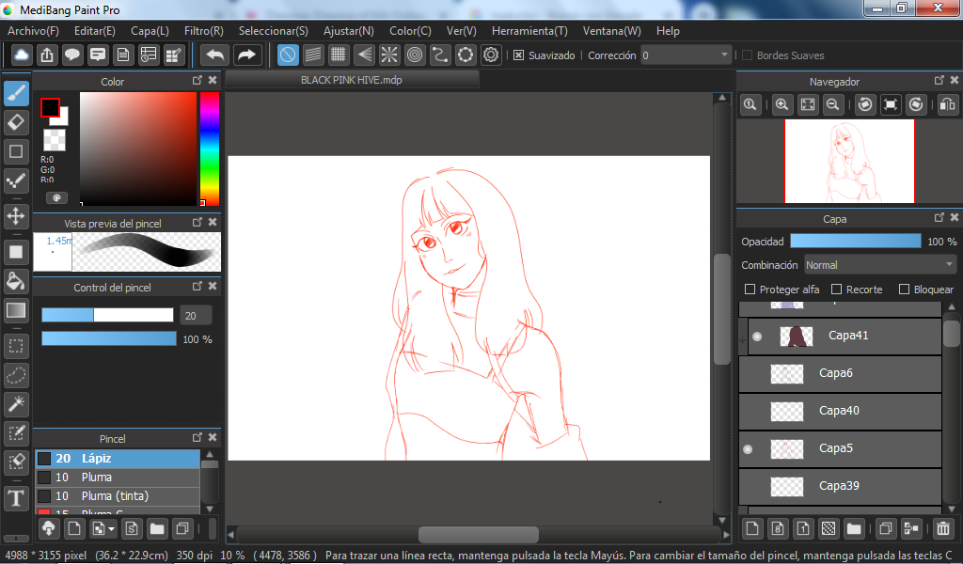
Task: Show the Capa6 layer
Action: click(748, 373)
